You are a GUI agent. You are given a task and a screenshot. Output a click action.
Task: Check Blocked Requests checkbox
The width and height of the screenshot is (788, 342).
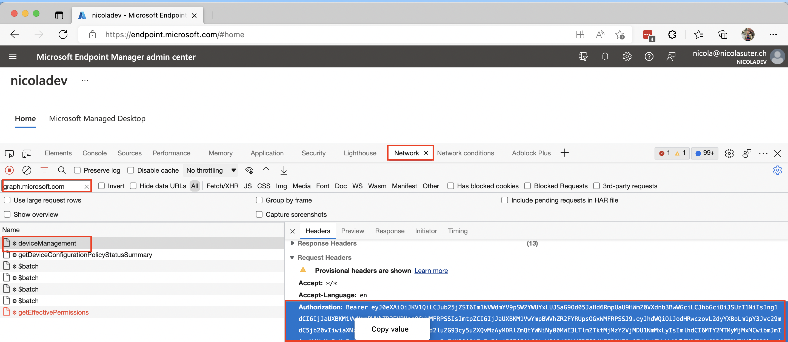527,186
